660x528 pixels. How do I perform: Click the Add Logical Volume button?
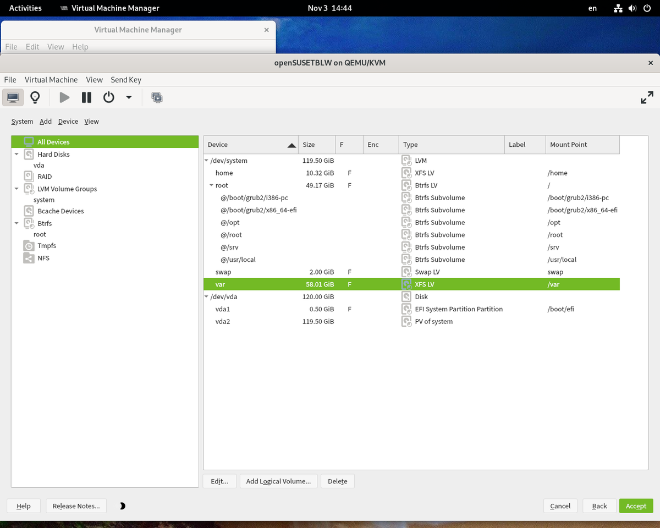click(278, 481)
